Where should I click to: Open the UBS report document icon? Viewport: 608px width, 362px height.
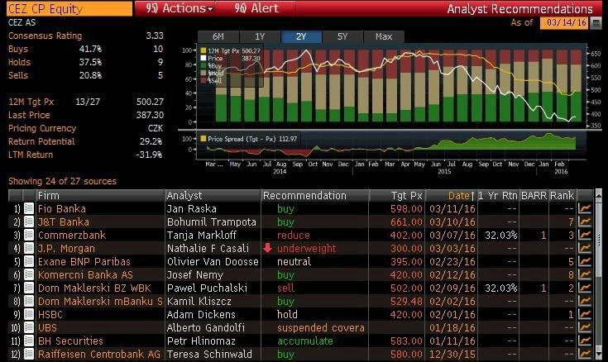point(29,327)
